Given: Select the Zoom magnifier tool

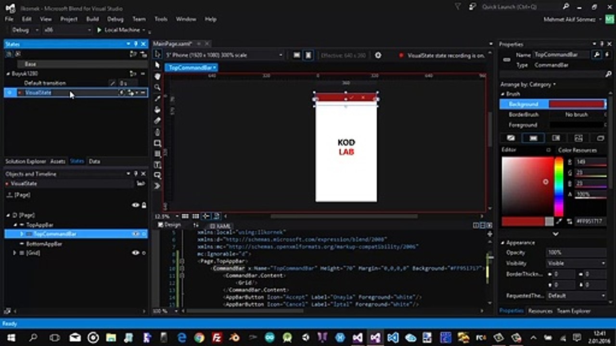Looking at the screenshot, I should 157,87.
